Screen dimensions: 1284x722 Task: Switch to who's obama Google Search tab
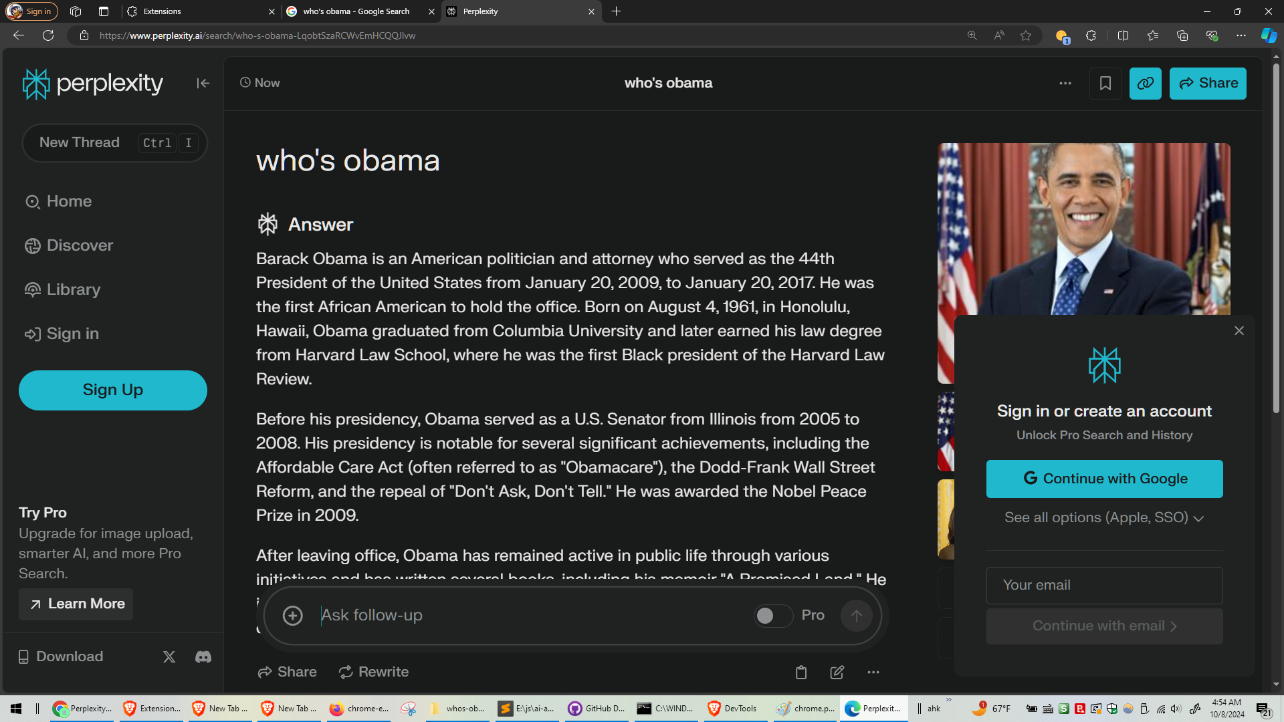click(x=356, y=11)
